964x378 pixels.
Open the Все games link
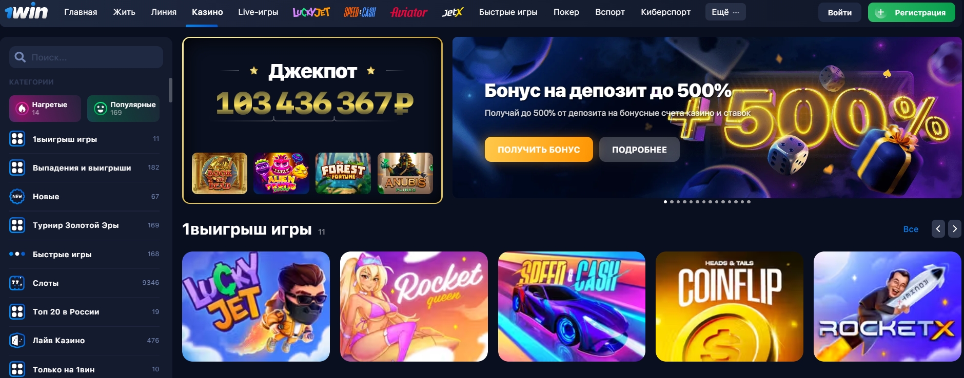(x=911, y=229)
